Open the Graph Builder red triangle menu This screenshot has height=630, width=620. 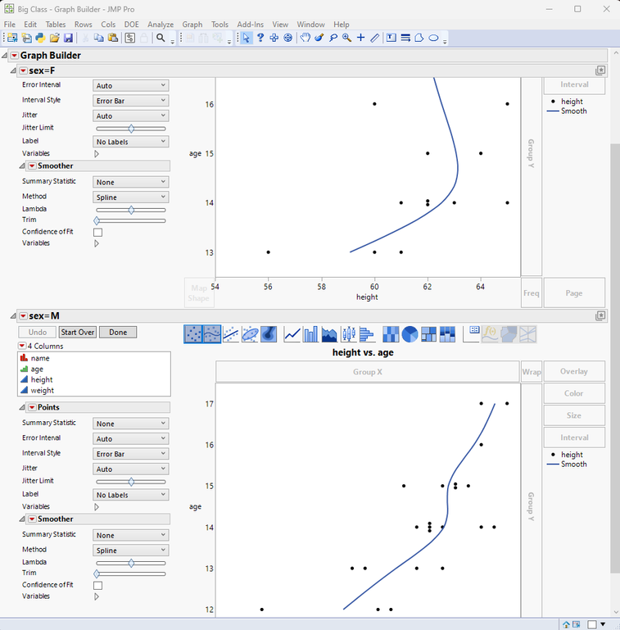15,56
